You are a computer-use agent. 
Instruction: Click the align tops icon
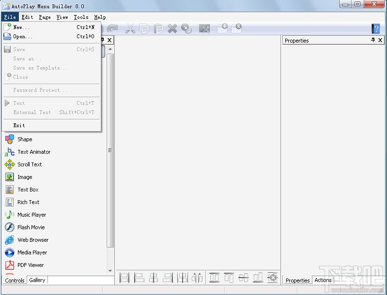(x=229, y=278)
